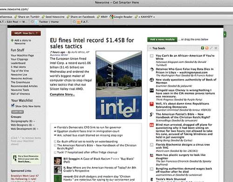233x182 pixels.
Task: Close the F.A.T. browser tab
Action: tap(74, 22)
